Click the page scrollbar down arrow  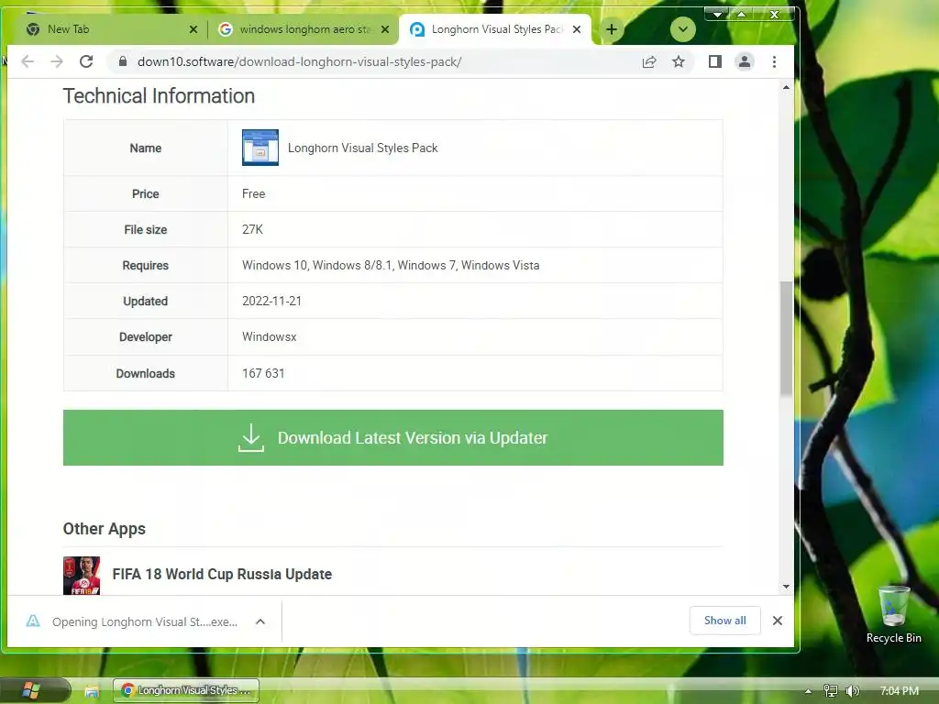pyautogui.click(x=786, y=587)
